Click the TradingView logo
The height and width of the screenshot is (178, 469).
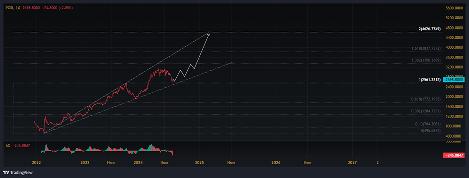pyautogui.click(x=18, y=172)
